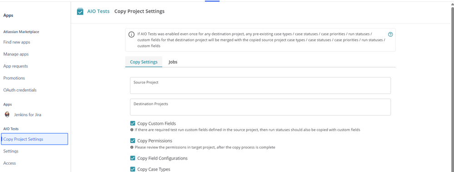Uncheck Copy Custom Fields checkbox
This screenshot has width=454, height=172.
click(x=133, y=123)
